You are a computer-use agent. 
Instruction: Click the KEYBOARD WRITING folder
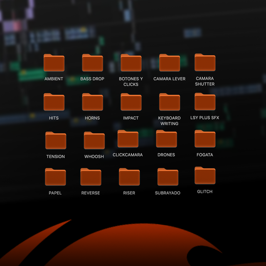(170, 102)
